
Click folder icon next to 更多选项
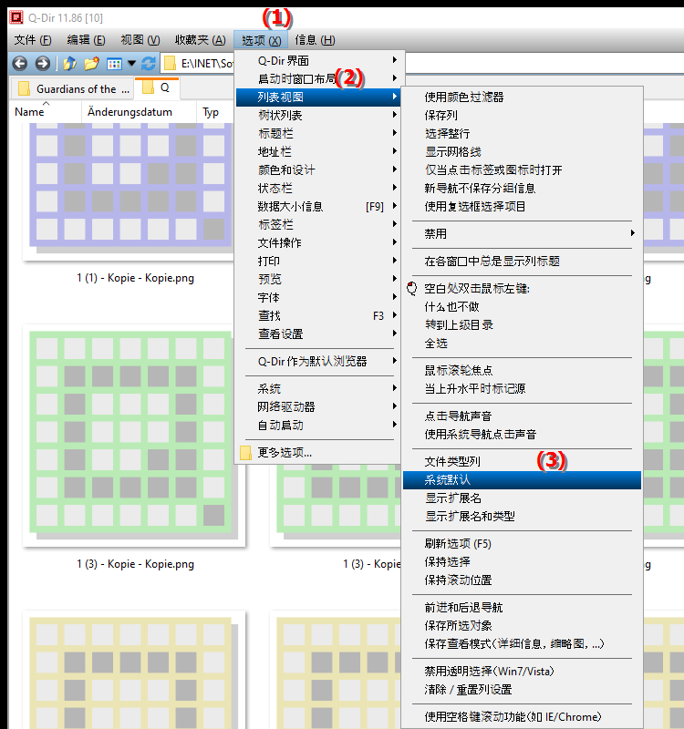[x=245, y=452]
